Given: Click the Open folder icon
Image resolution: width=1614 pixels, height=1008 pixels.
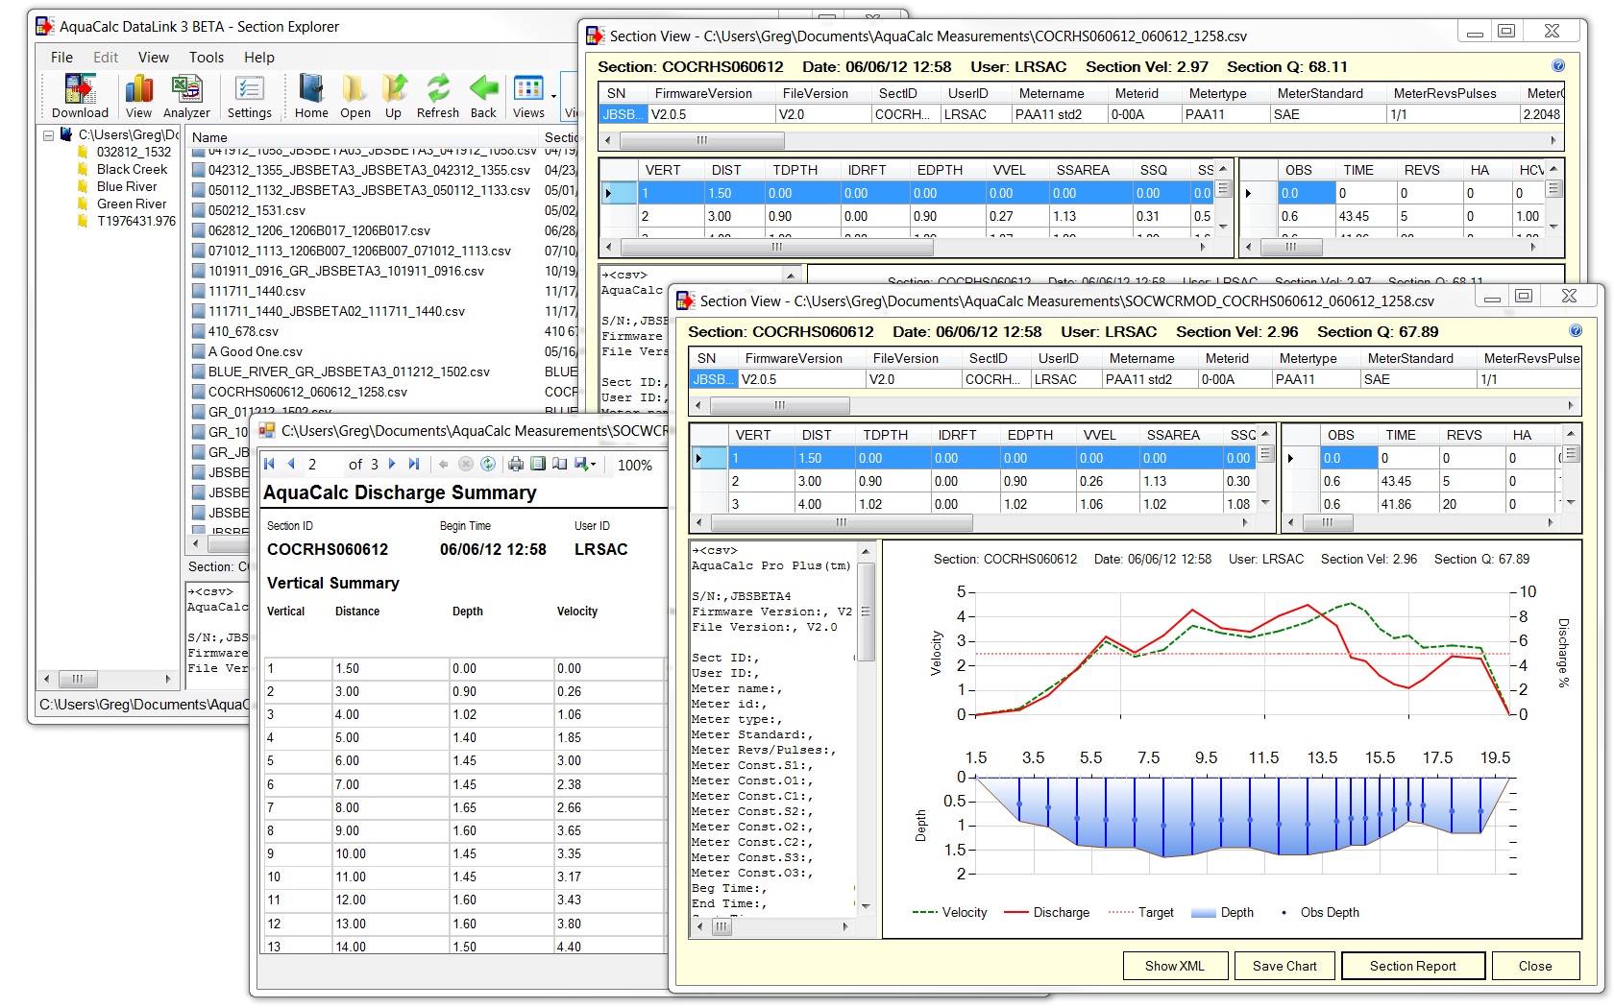Looking at the screenshot, I should 355,96.
